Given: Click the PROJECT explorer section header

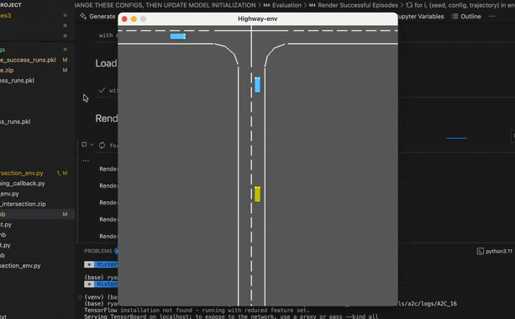Looking at the screenshot, I should (11, 5).
